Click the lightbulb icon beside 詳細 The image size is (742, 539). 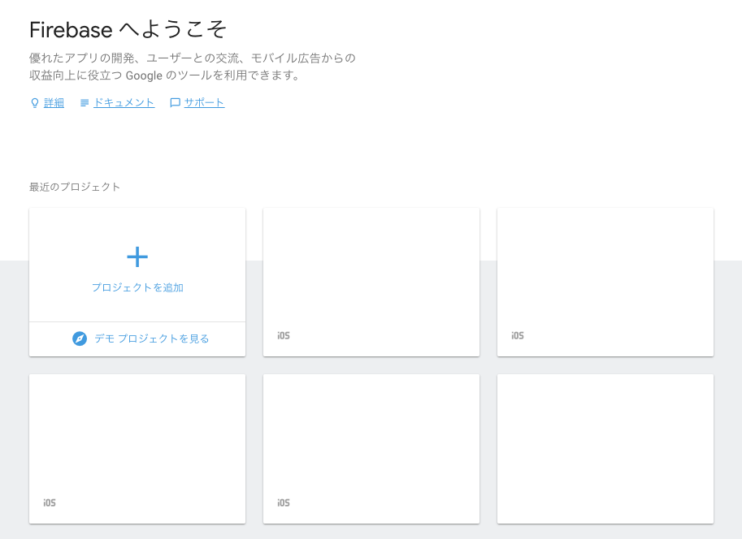click(x=33, y=102)
